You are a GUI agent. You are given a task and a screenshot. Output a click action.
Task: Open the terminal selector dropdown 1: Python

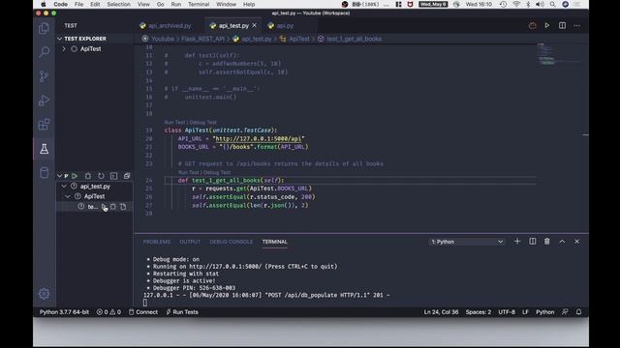pyautogui.click(x=467, y=242)
